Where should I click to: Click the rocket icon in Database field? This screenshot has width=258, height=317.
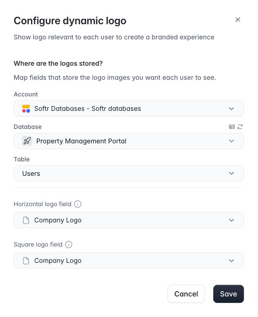(27, 141)
